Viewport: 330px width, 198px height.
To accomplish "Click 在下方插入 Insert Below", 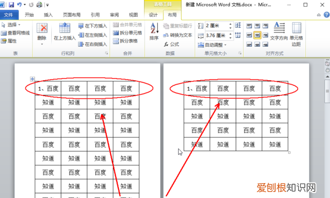I will coord(92,26).
